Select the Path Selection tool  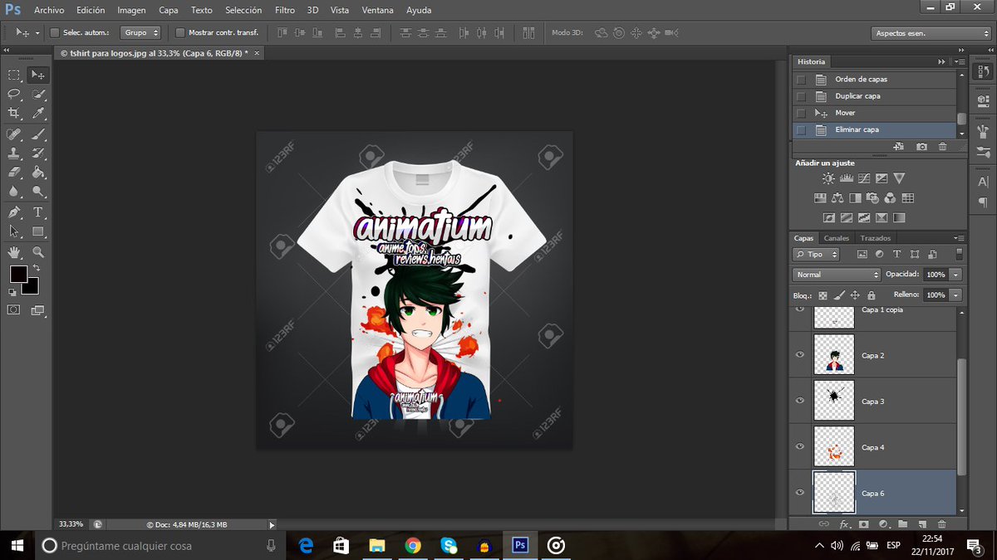pyautogui.click(x=14, y=231)
